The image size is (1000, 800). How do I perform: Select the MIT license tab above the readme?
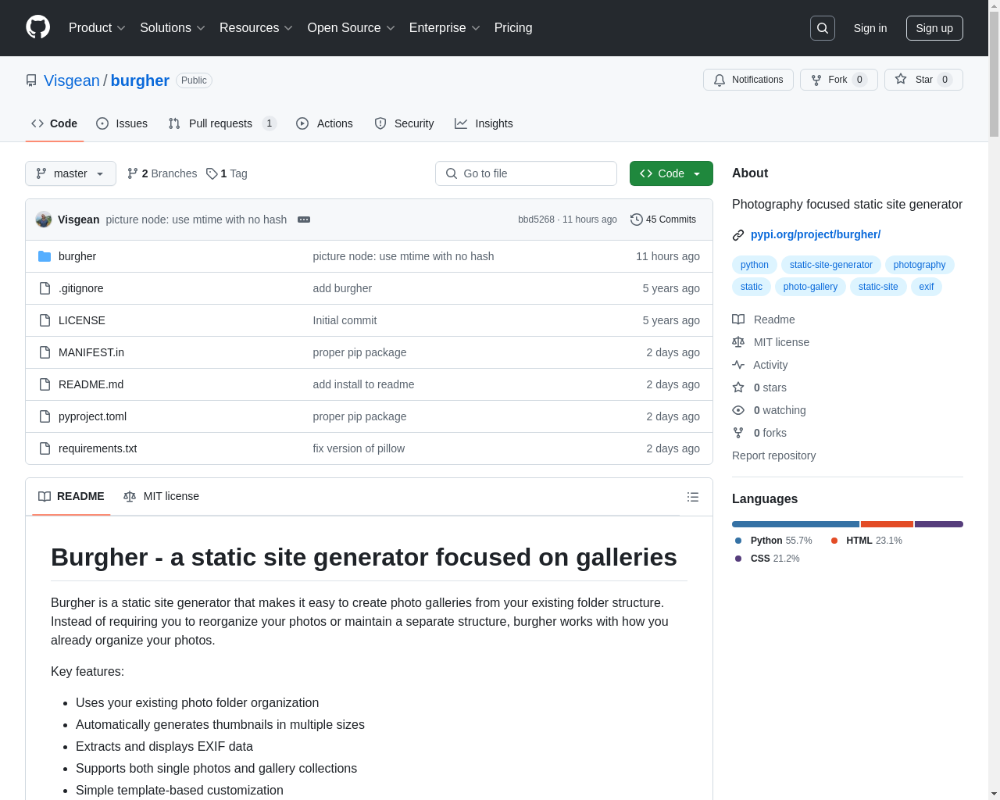pos(161,496)
